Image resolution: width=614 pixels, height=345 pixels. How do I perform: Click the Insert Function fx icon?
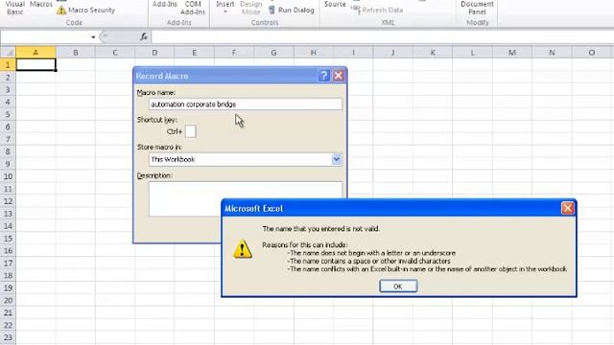144,36
